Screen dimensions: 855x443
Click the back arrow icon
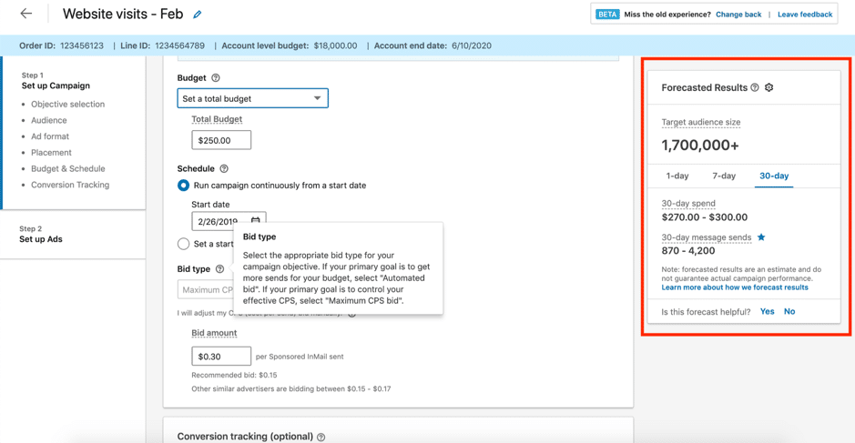[25, 14]
